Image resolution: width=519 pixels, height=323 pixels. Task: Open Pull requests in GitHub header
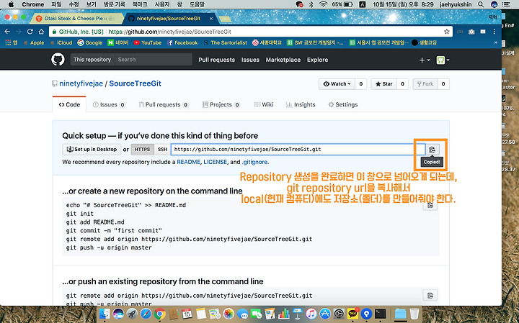pyautogui.click(x=216, y=60)
